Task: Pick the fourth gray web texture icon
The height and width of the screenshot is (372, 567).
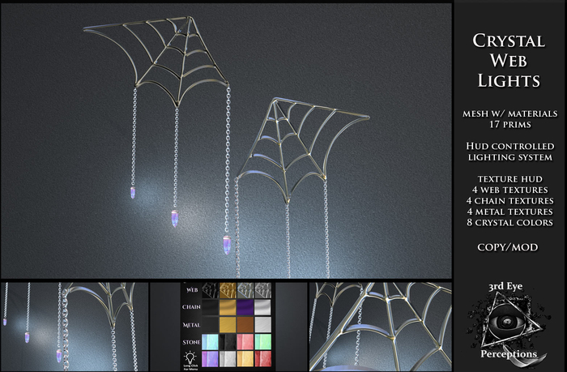Action: coord(262,290)
